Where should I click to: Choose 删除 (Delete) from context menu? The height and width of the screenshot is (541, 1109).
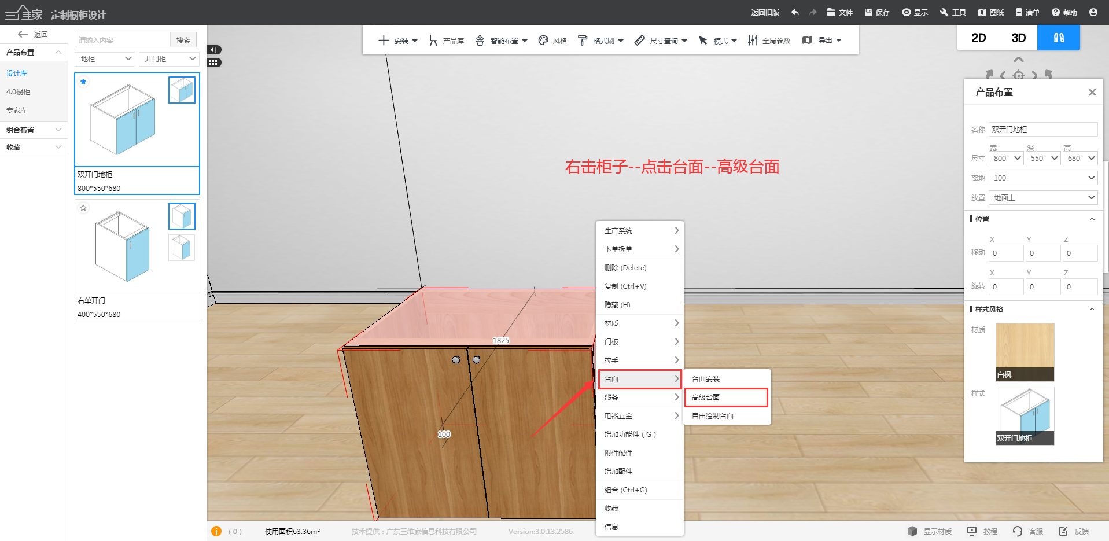coord(640,267)
